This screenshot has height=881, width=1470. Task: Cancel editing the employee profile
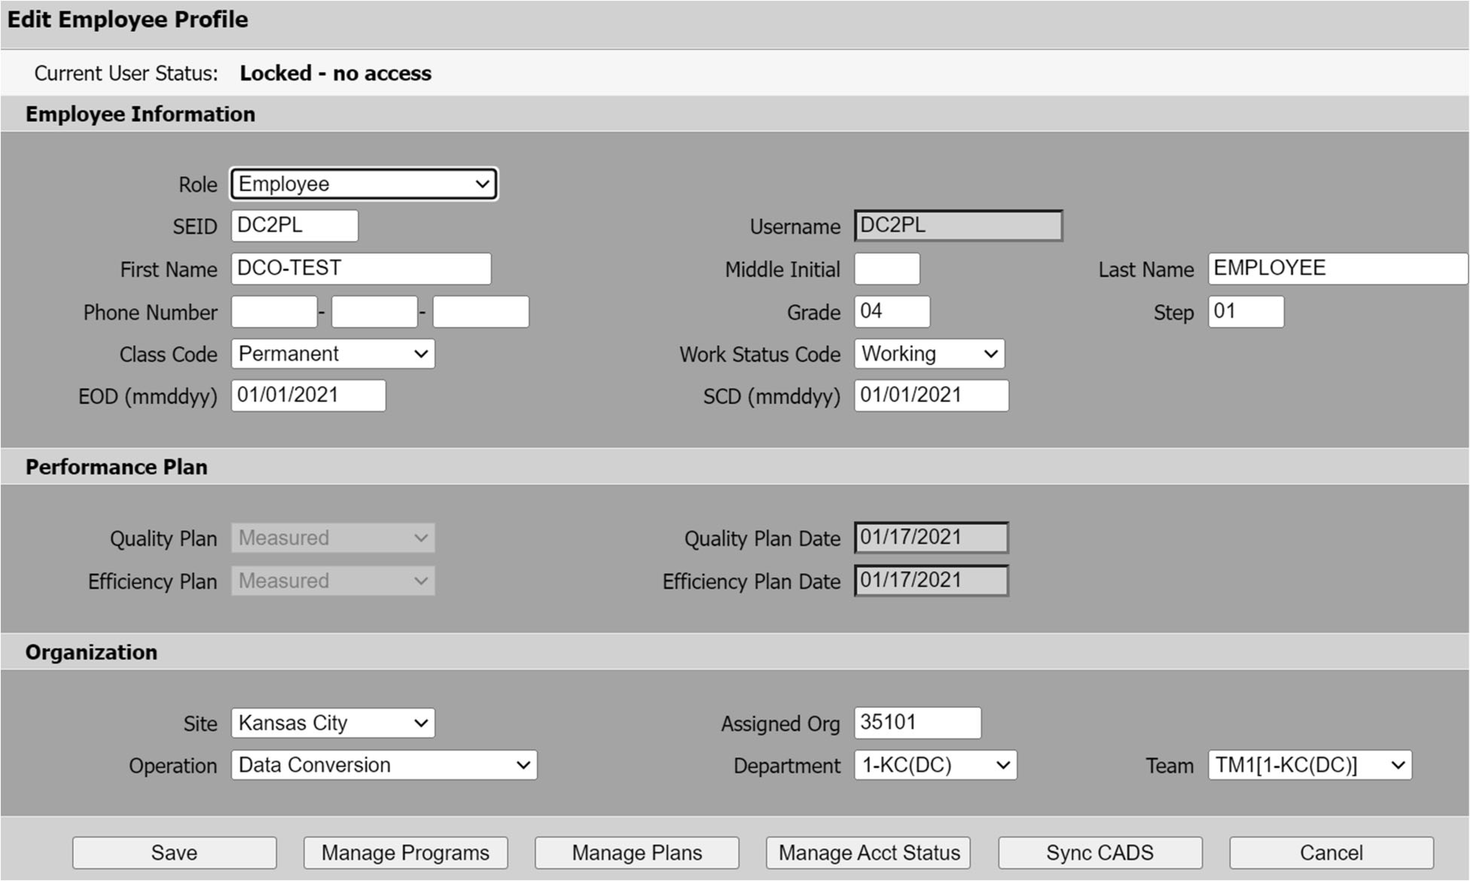coord(1331,852)
